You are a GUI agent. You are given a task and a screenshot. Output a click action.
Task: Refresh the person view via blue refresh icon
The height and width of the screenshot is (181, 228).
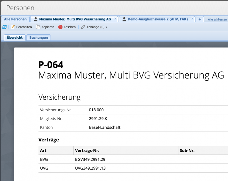5,27
